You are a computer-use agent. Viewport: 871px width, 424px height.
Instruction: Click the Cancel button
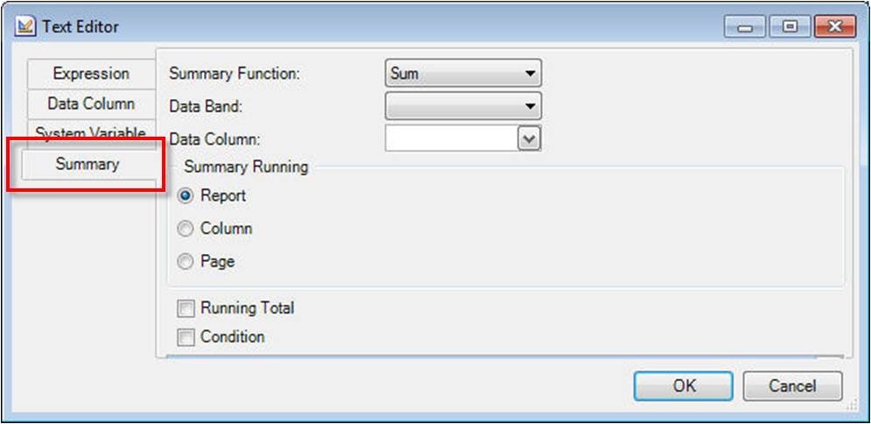pyautogui.click(x=792, y=385)
